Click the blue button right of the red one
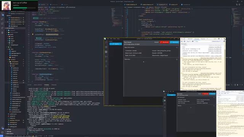Image resolution: width=244 pixels, height=137 pixels. (x=175, y=42)
